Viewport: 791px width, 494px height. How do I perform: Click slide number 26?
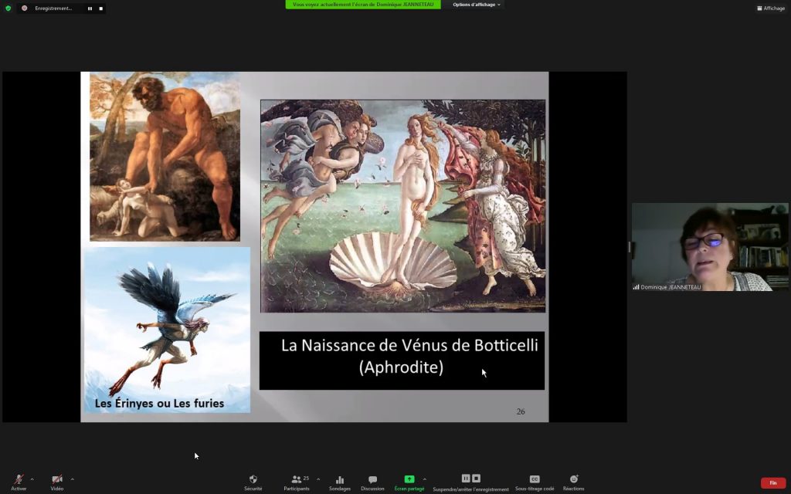pos(521,411)
